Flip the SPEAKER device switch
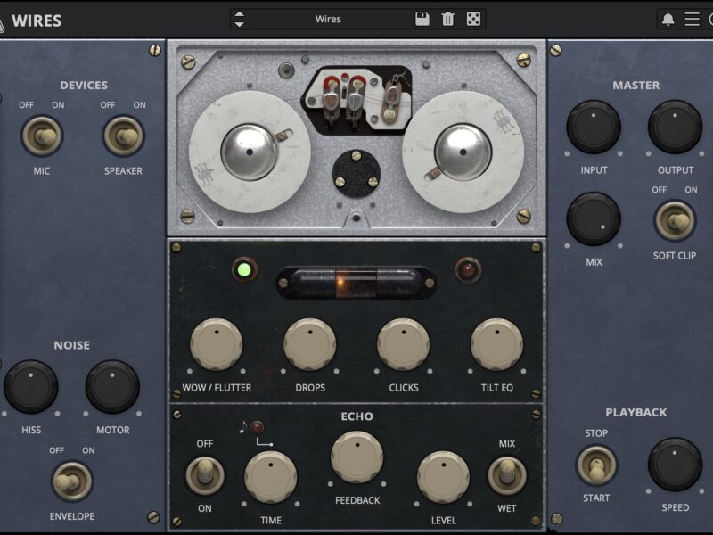The height and width of the screenshot is (535, 713). pyautogui.click(x=123, y=136)
